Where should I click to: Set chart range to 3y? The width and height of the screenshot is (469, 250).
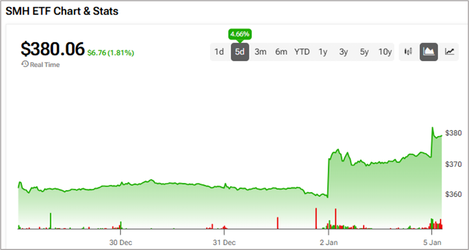click(344, 52)
